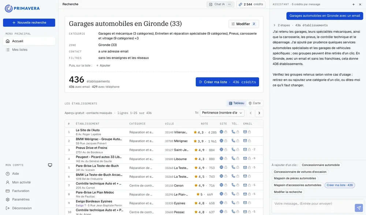Click globe icon for Contrôle technique Cenon row
This screenshot has width=366, height=215.
tap(221, 185)
